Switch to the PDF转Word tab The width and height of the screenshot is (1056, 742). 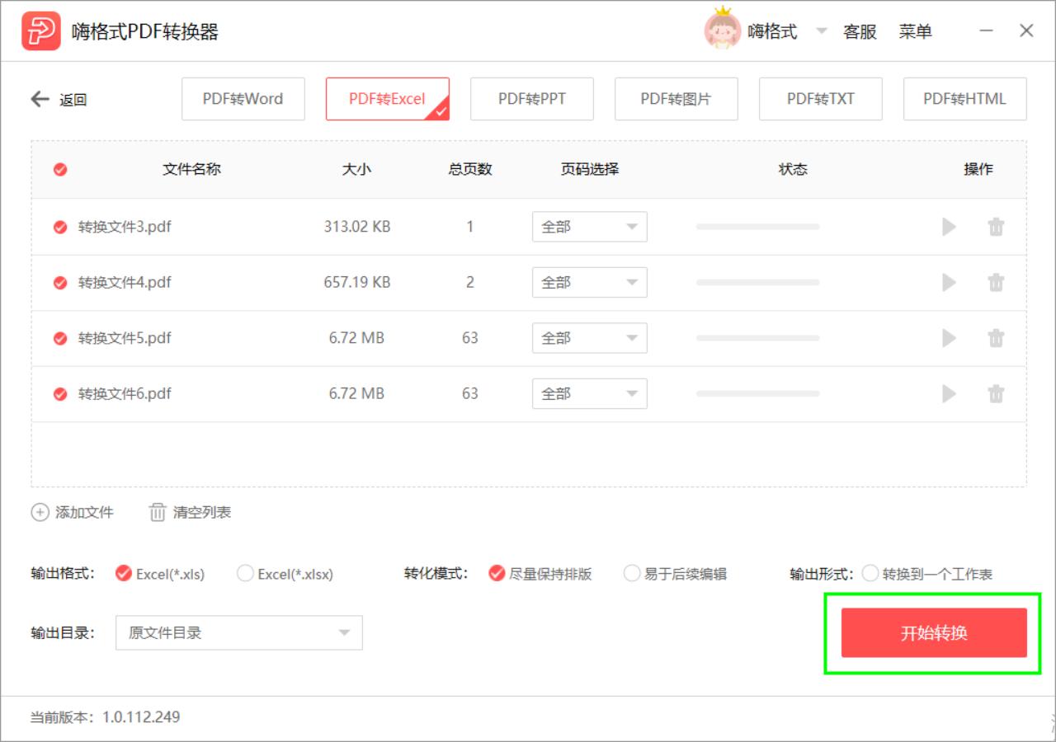coord(243,98)
